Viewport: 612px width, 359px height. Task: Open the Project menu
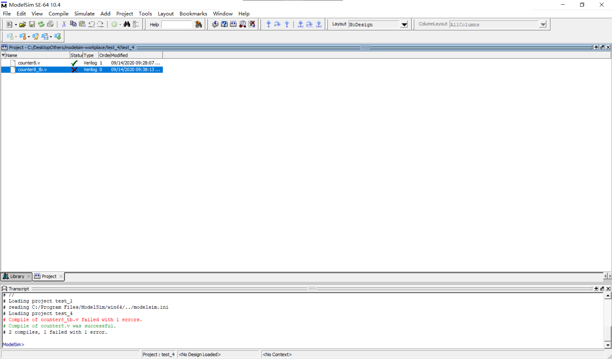tap(125, 14)
